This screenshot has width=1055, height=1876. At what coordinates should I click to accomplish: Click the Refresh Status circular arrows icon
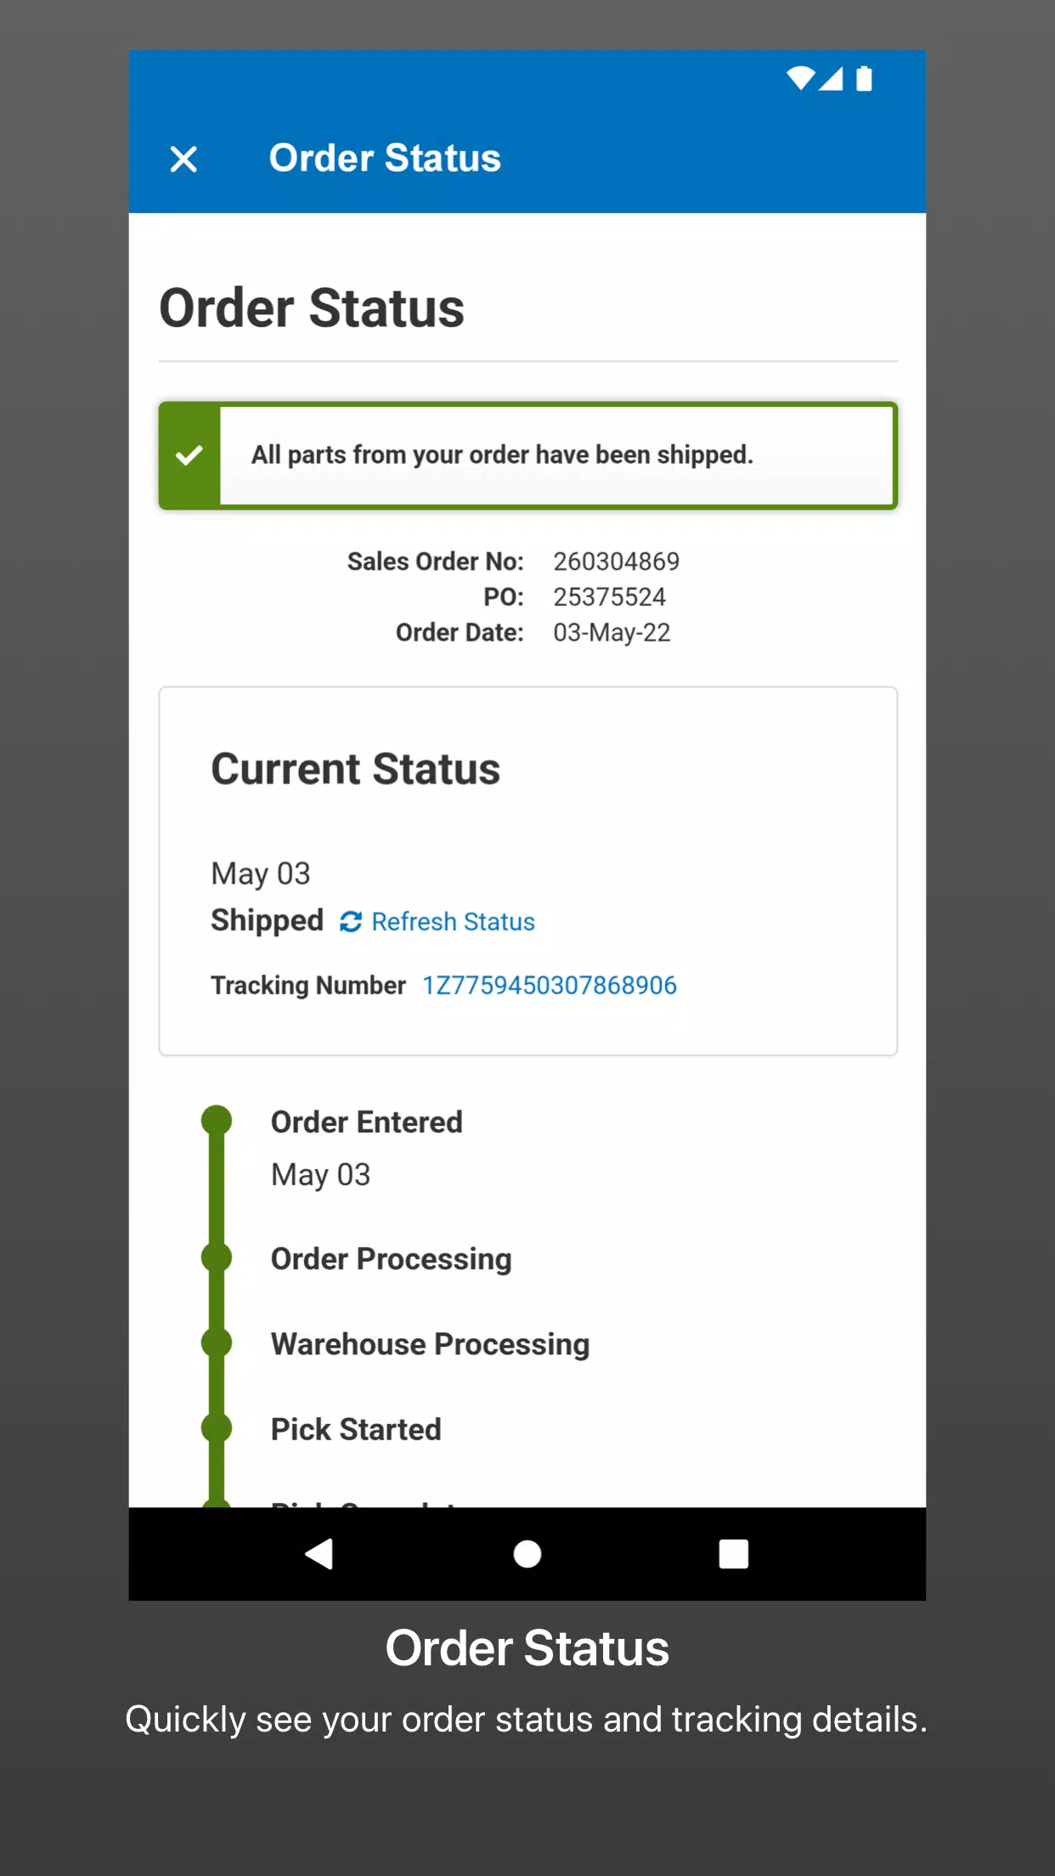(x=351, y=922)
